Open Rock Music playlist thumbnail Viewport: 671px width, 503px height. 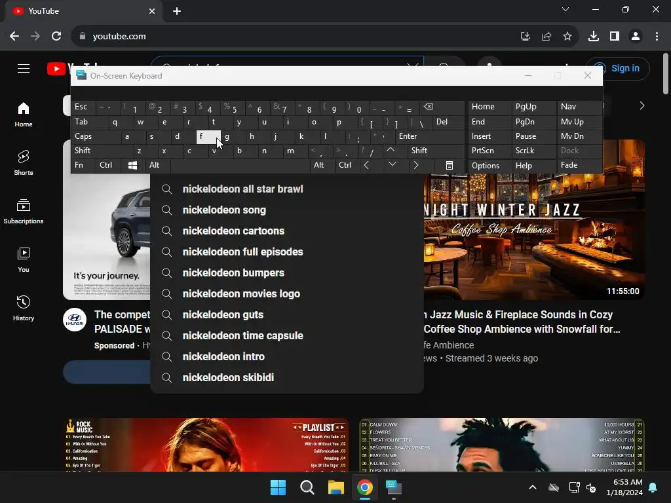coord(206,445)
